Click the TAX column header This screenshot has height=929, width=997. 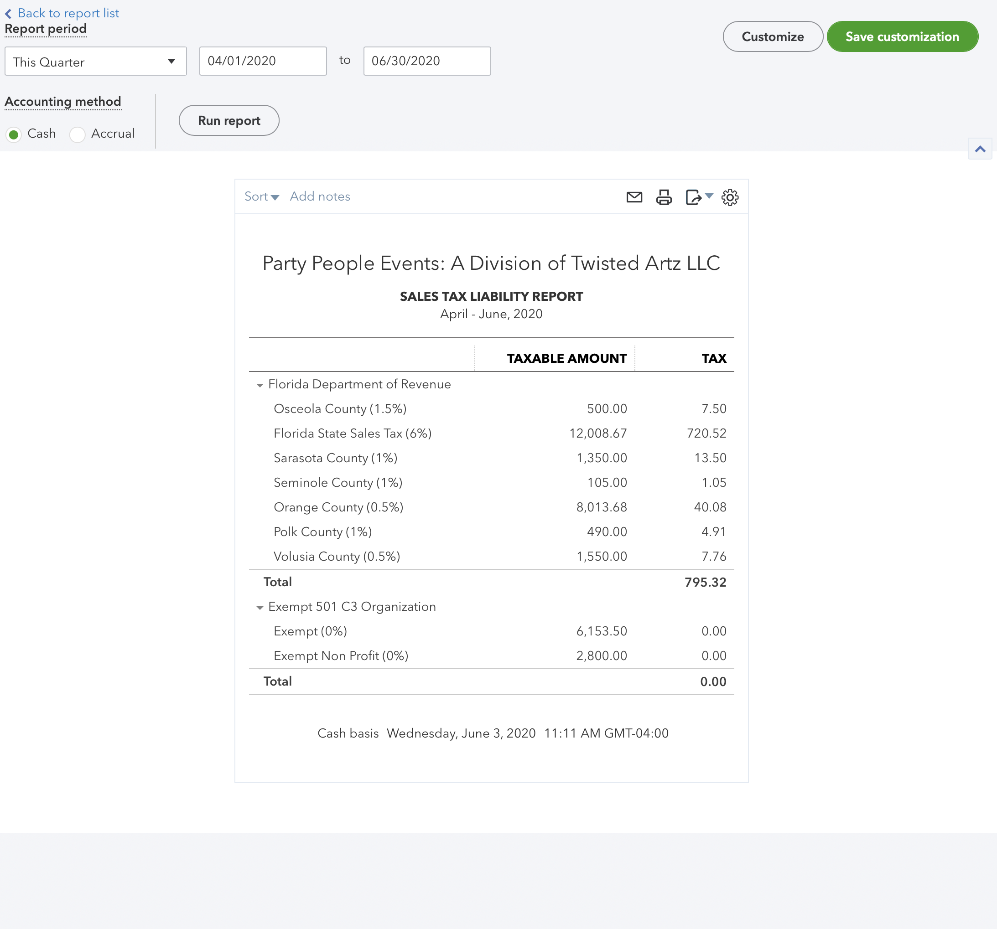click(714, 358)
